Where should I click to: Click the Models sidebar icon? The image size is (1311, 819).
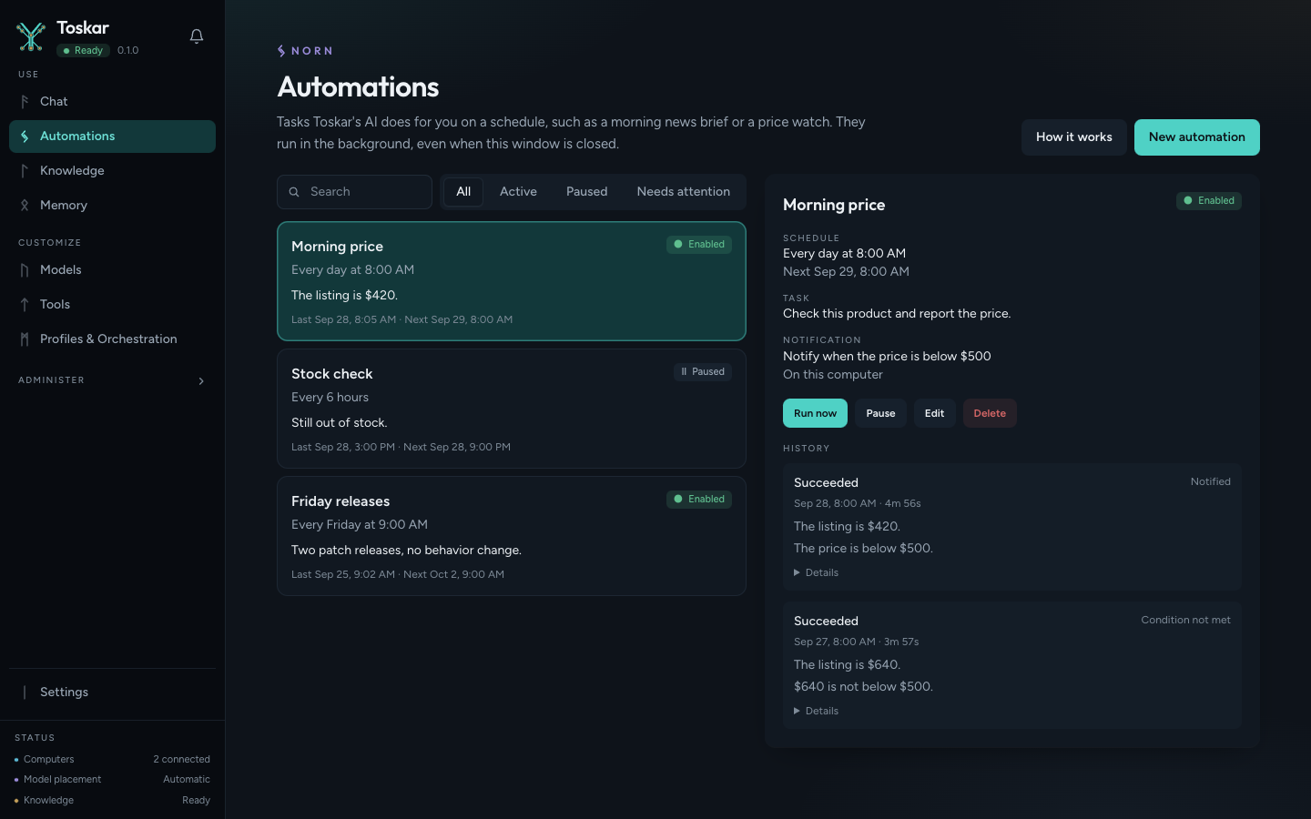[x=25, y=270]
